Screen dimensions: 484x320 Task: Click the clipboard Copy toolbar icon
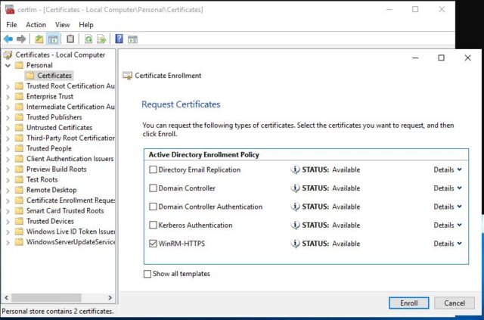(70, 39)
